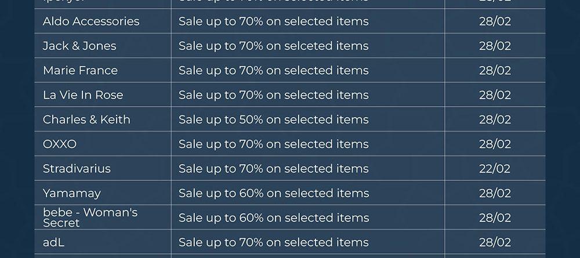Select the 22/02 date for Stradivarius
The width and height of the screenshot is (580, 258).
coord(495,169)
